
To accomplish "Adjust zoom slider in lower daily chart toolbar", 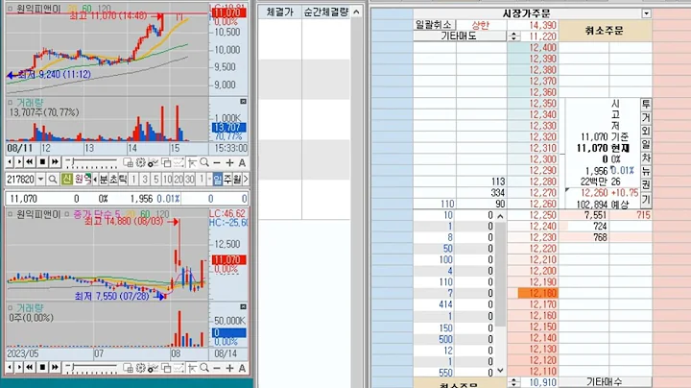I will [91, 368].
